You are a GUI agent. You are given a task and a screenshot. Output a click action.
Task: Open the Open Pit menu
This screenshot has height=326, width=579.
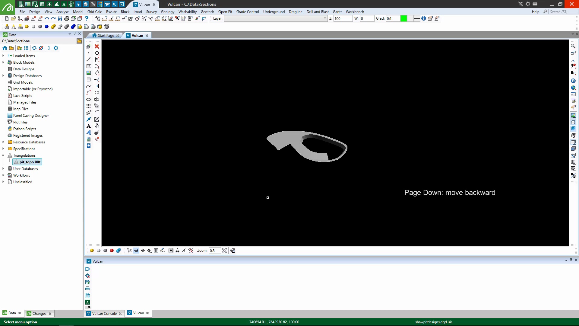225,12
